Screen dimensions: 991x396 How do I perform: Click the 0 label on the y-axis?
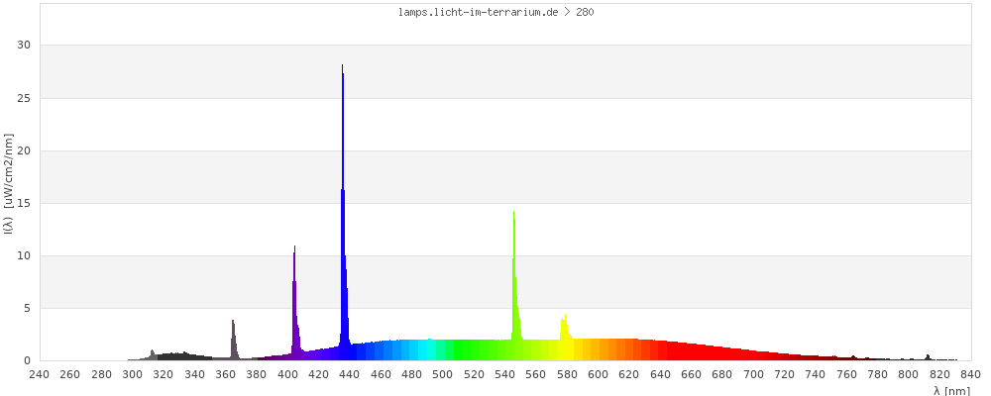pos(27,360)
